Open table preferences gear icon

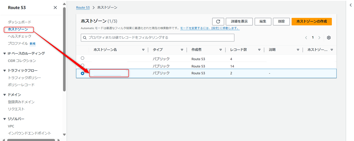click(329, 38)
